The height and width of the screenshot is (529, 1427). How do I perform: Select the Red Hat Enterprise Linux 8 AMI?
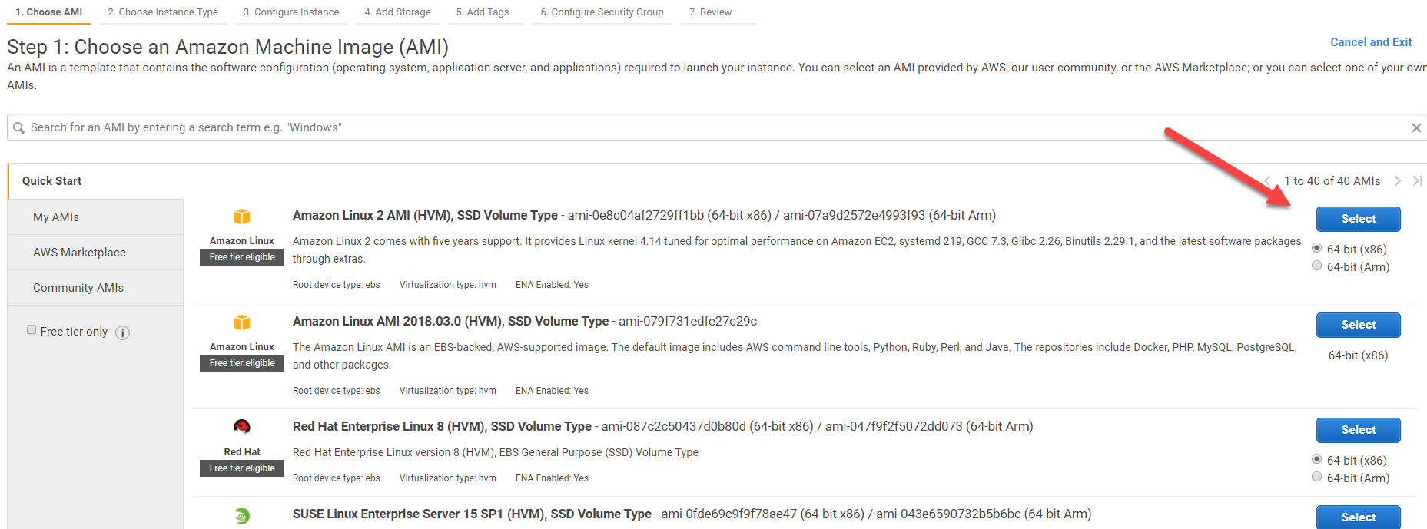point(1359,430)
